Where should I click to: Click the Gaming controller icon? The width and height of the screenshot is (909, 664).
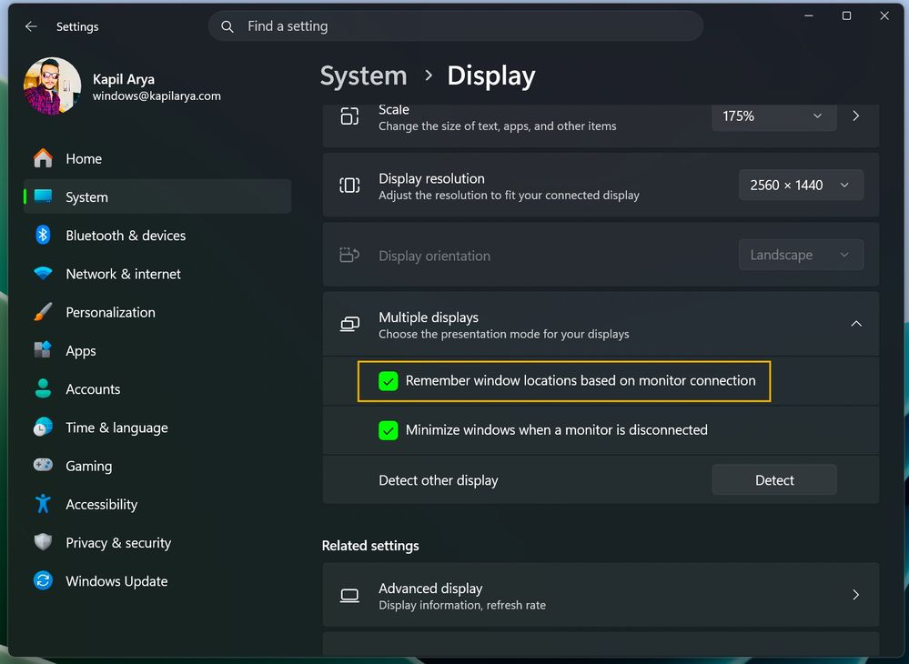(x=43, y=466)
